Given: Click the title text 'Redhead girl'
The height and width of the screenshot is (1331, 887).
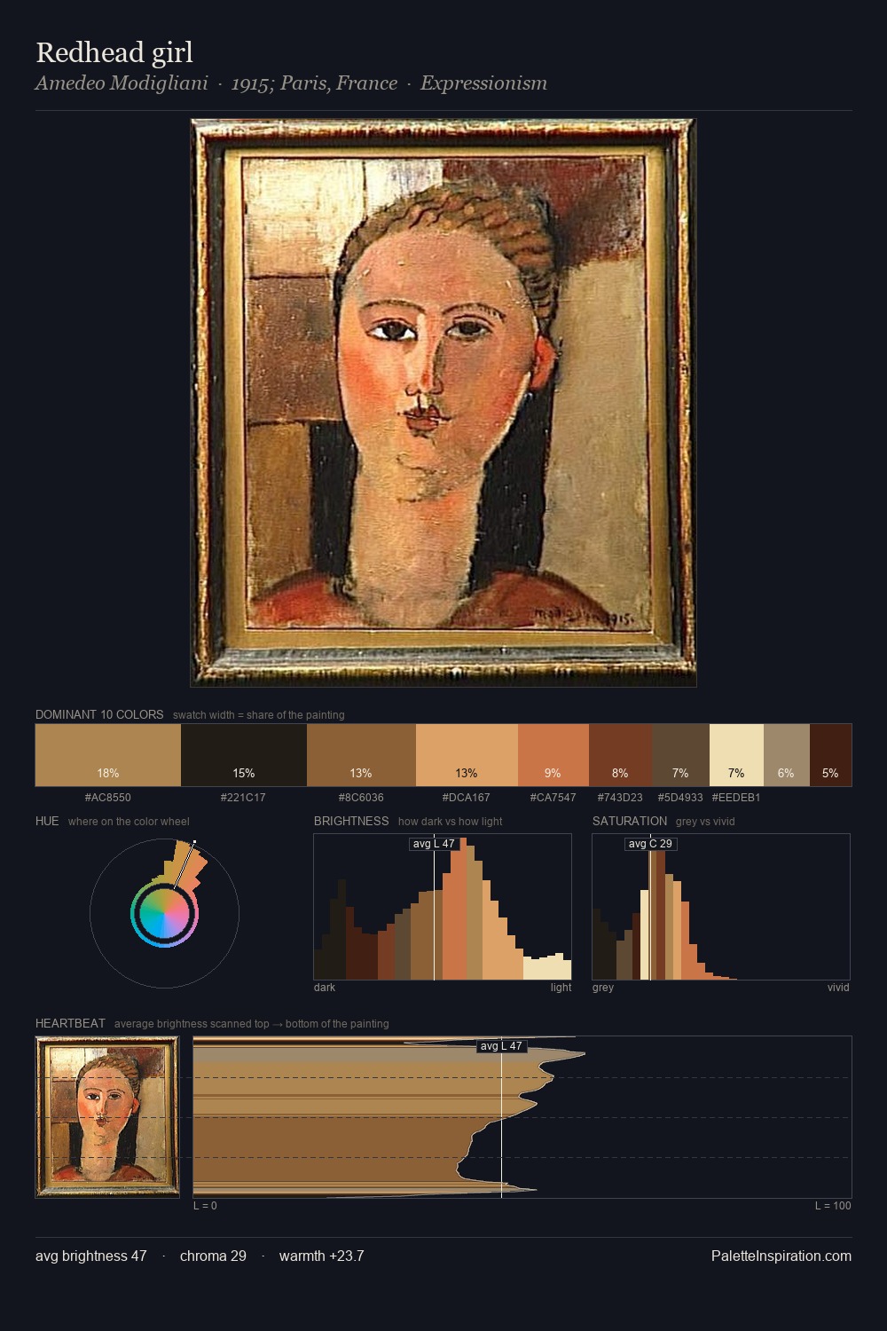Looking at the screenshot, I should (x=114, y=52).
